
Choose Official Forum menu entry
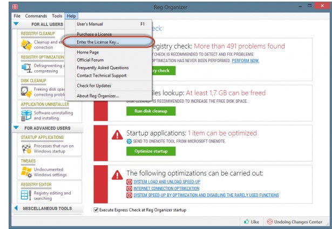click(x=109, y=60)
